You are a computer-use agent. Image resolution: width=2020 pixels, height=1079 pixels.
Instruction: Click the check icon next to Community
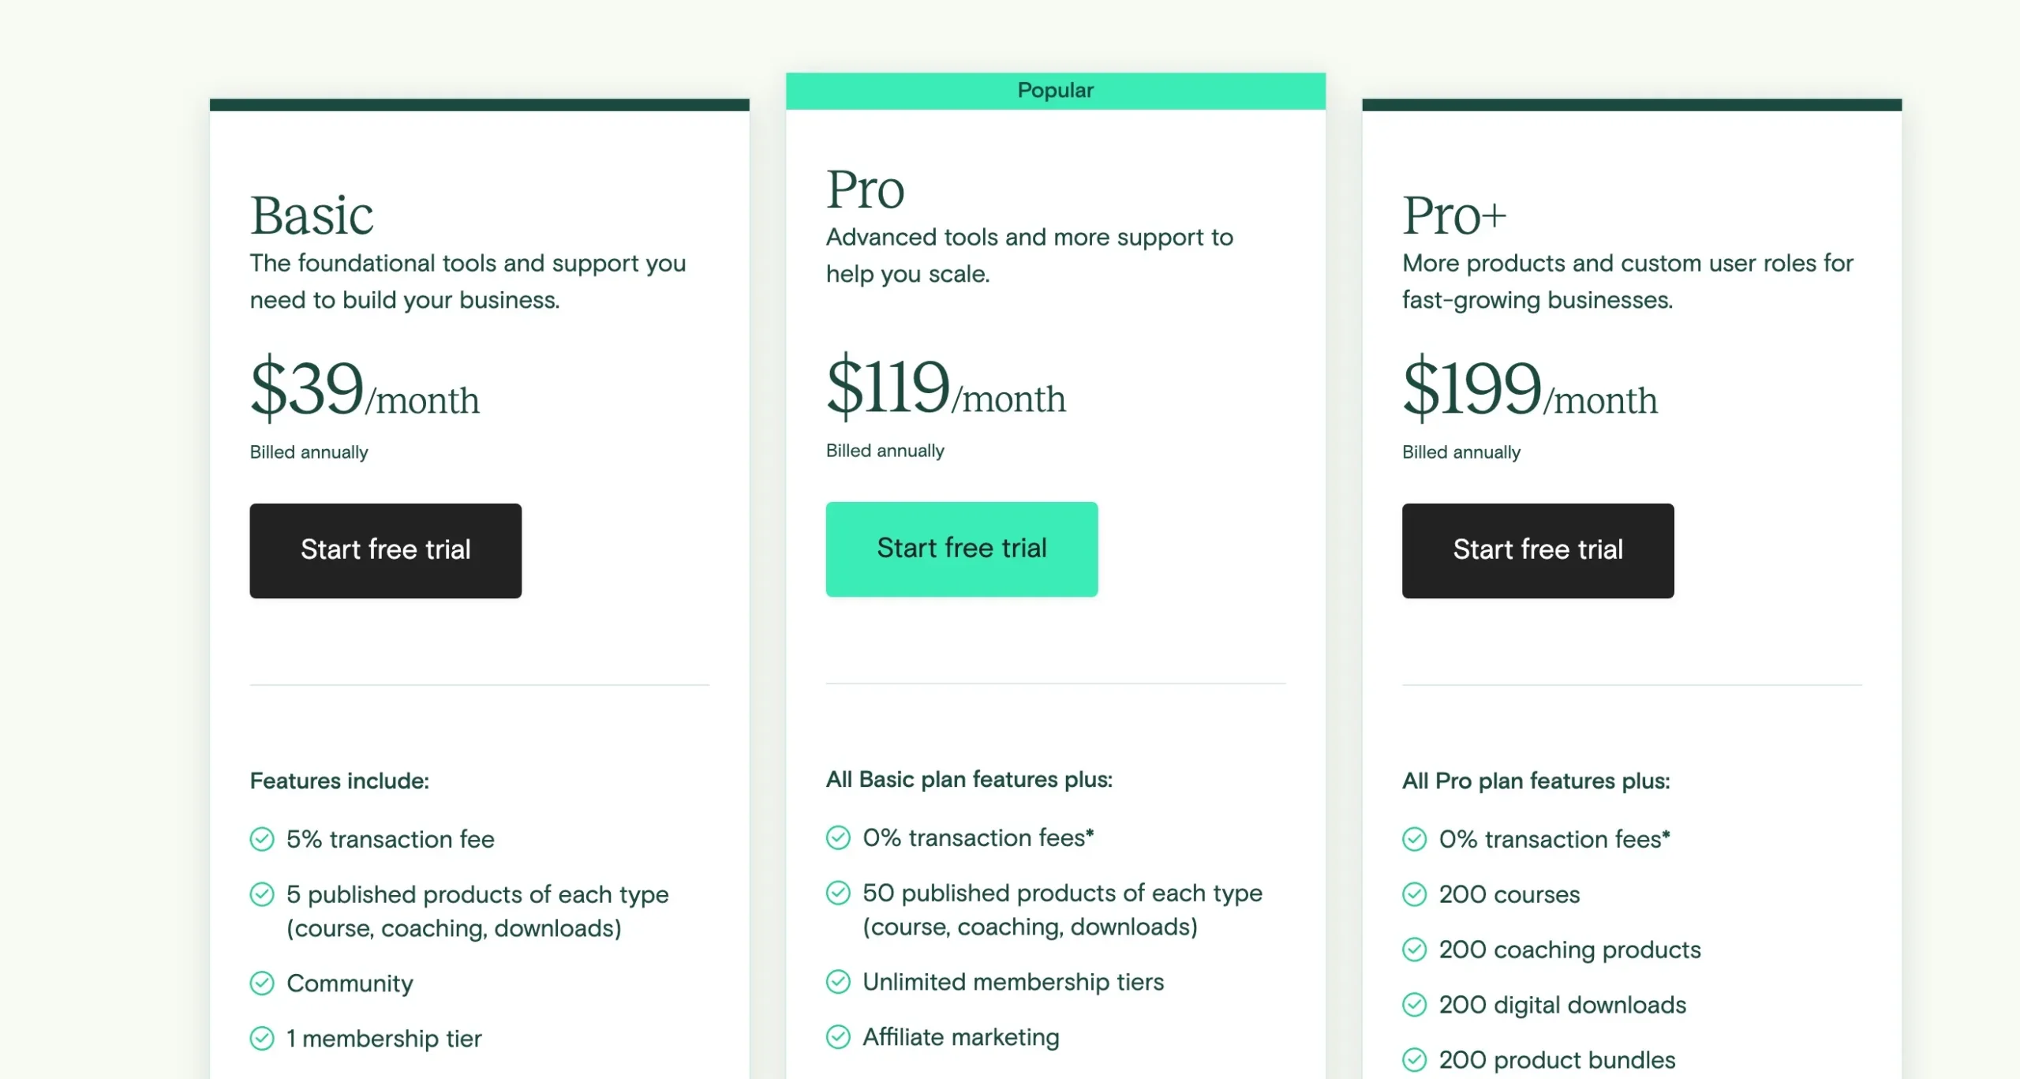click(262, 983)
